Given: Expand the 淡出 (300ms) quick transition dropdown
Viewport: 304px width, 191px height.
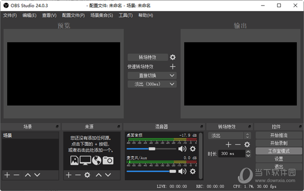Looking at the screenshot, I should 172,84.
